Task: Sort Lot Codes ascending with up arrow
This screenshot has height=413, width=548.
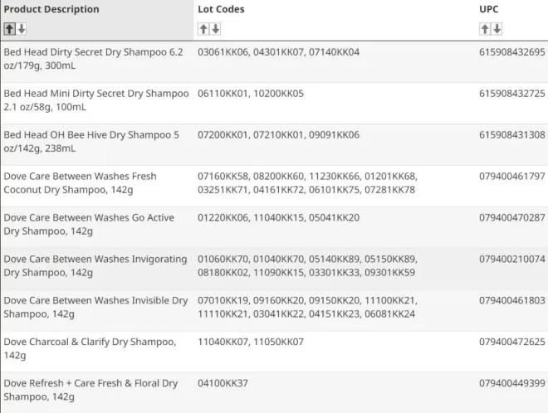Action: pos(203,29)
